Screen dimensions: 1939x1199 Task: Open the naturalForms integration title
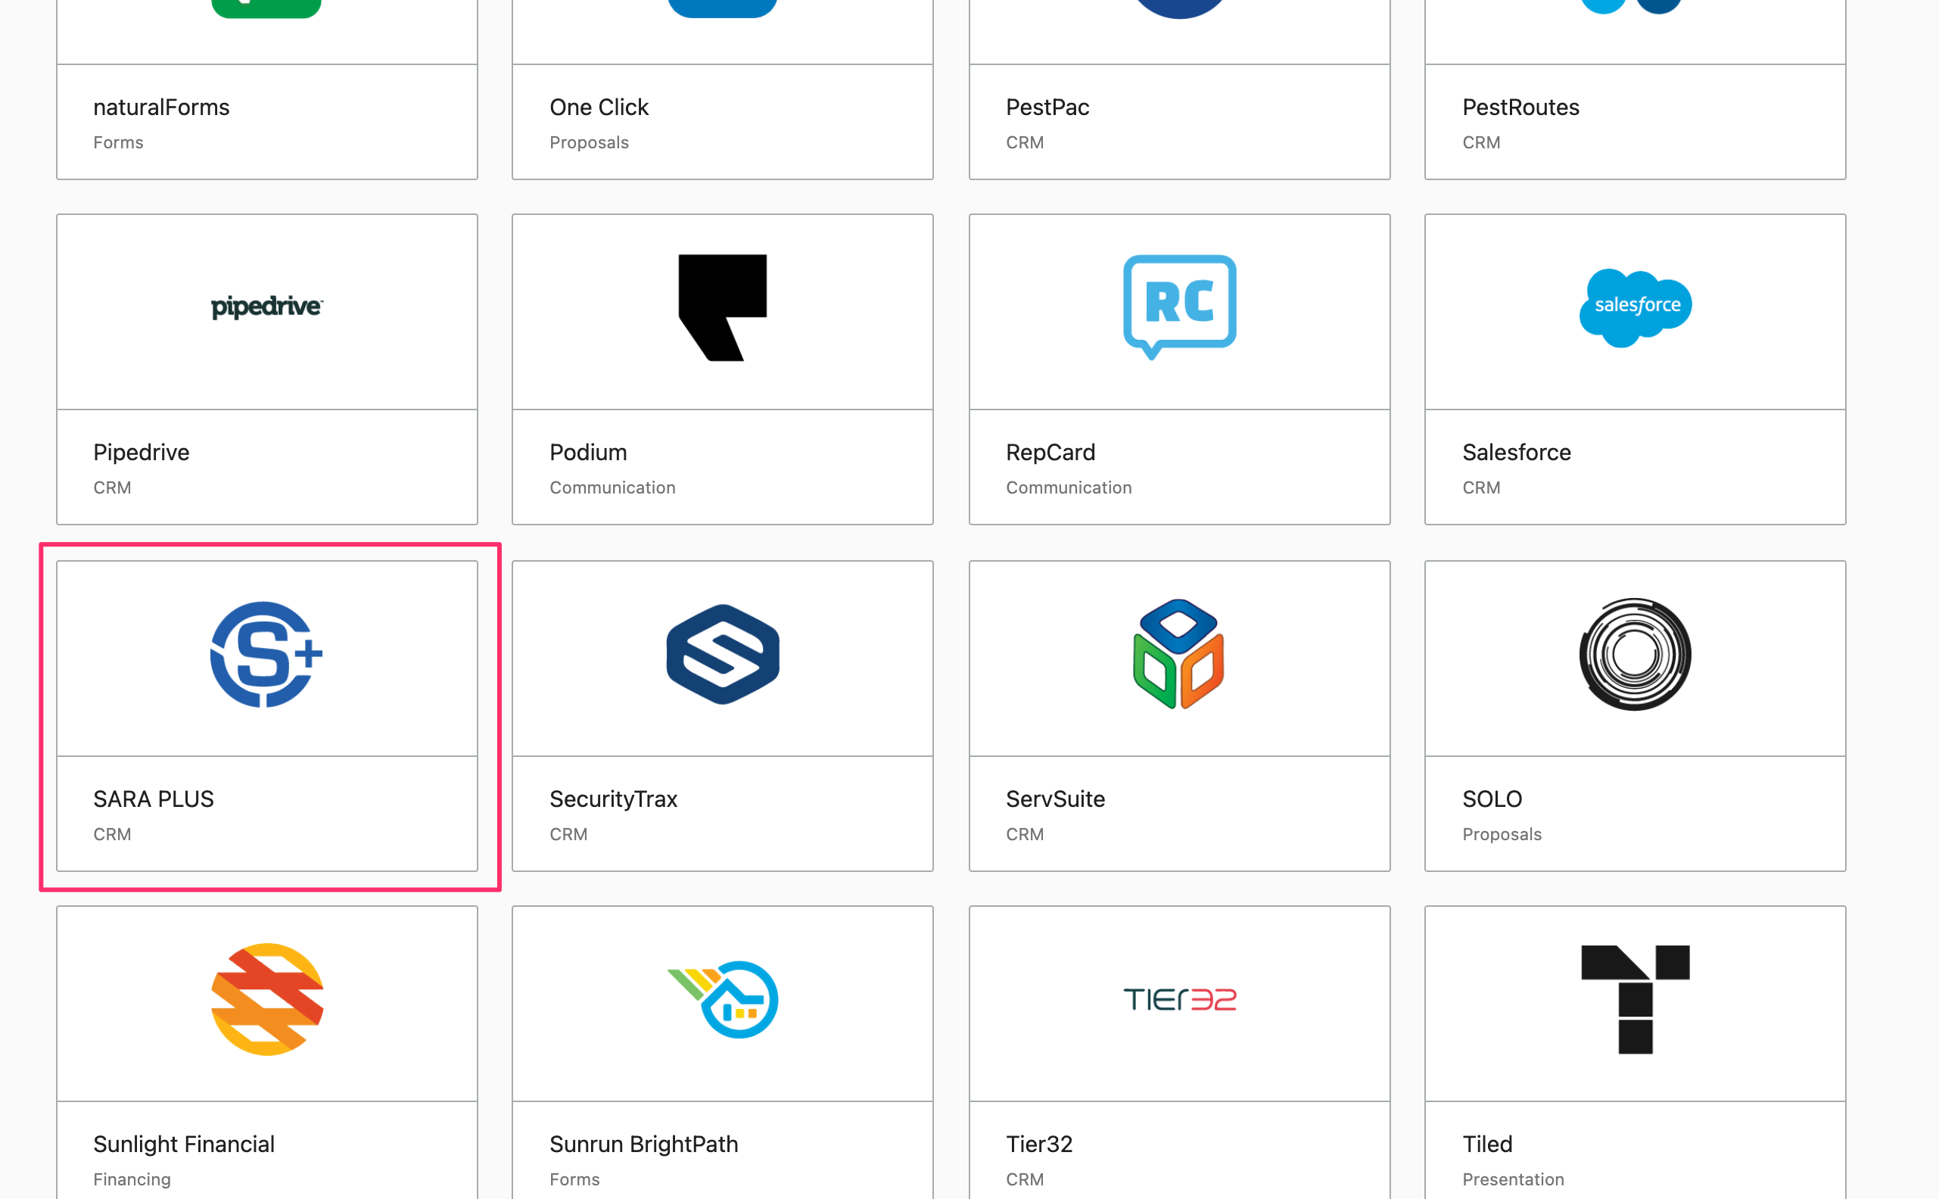point(161,107)
